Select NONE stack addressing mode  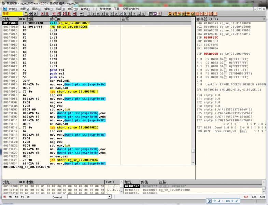click(262, 197)
